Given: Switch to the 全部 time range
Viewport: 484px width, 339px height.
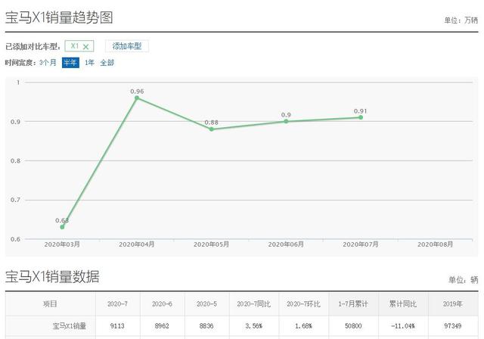Looking at the screenshot, I should (x=107, y=63).
